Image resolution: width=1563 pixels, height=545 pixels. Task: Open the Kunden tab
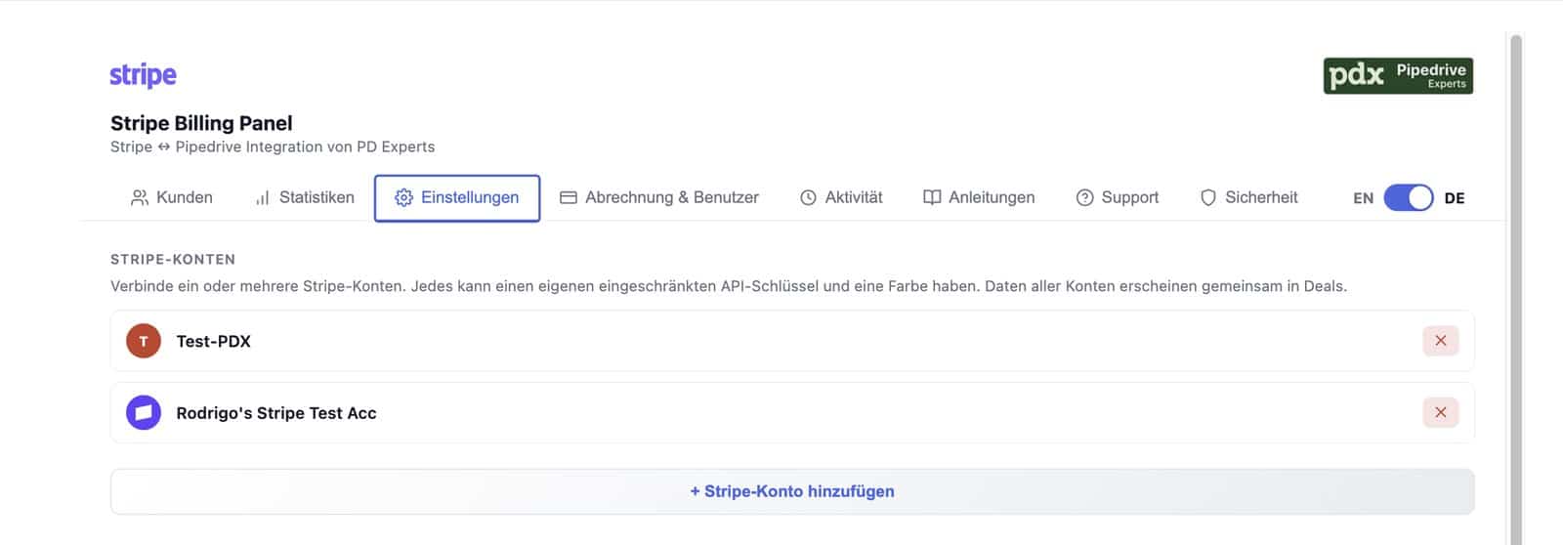(x=172, y=197)
